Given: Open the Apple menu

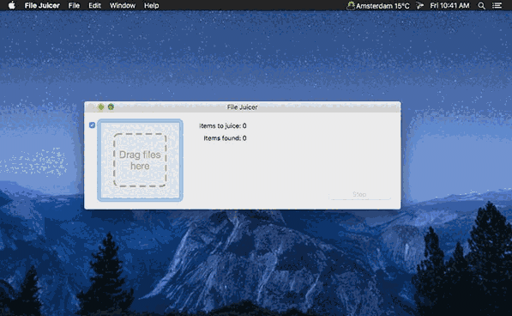Looking at the screenshot, I should (12, 5).
